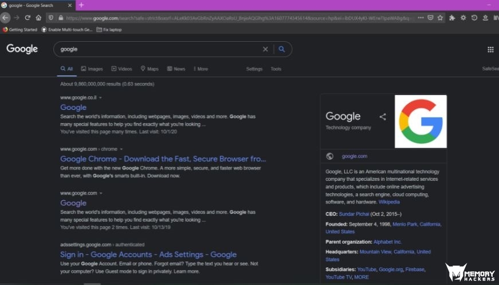
Task: View site security padlock info
Action: click(x=61, y=18)
